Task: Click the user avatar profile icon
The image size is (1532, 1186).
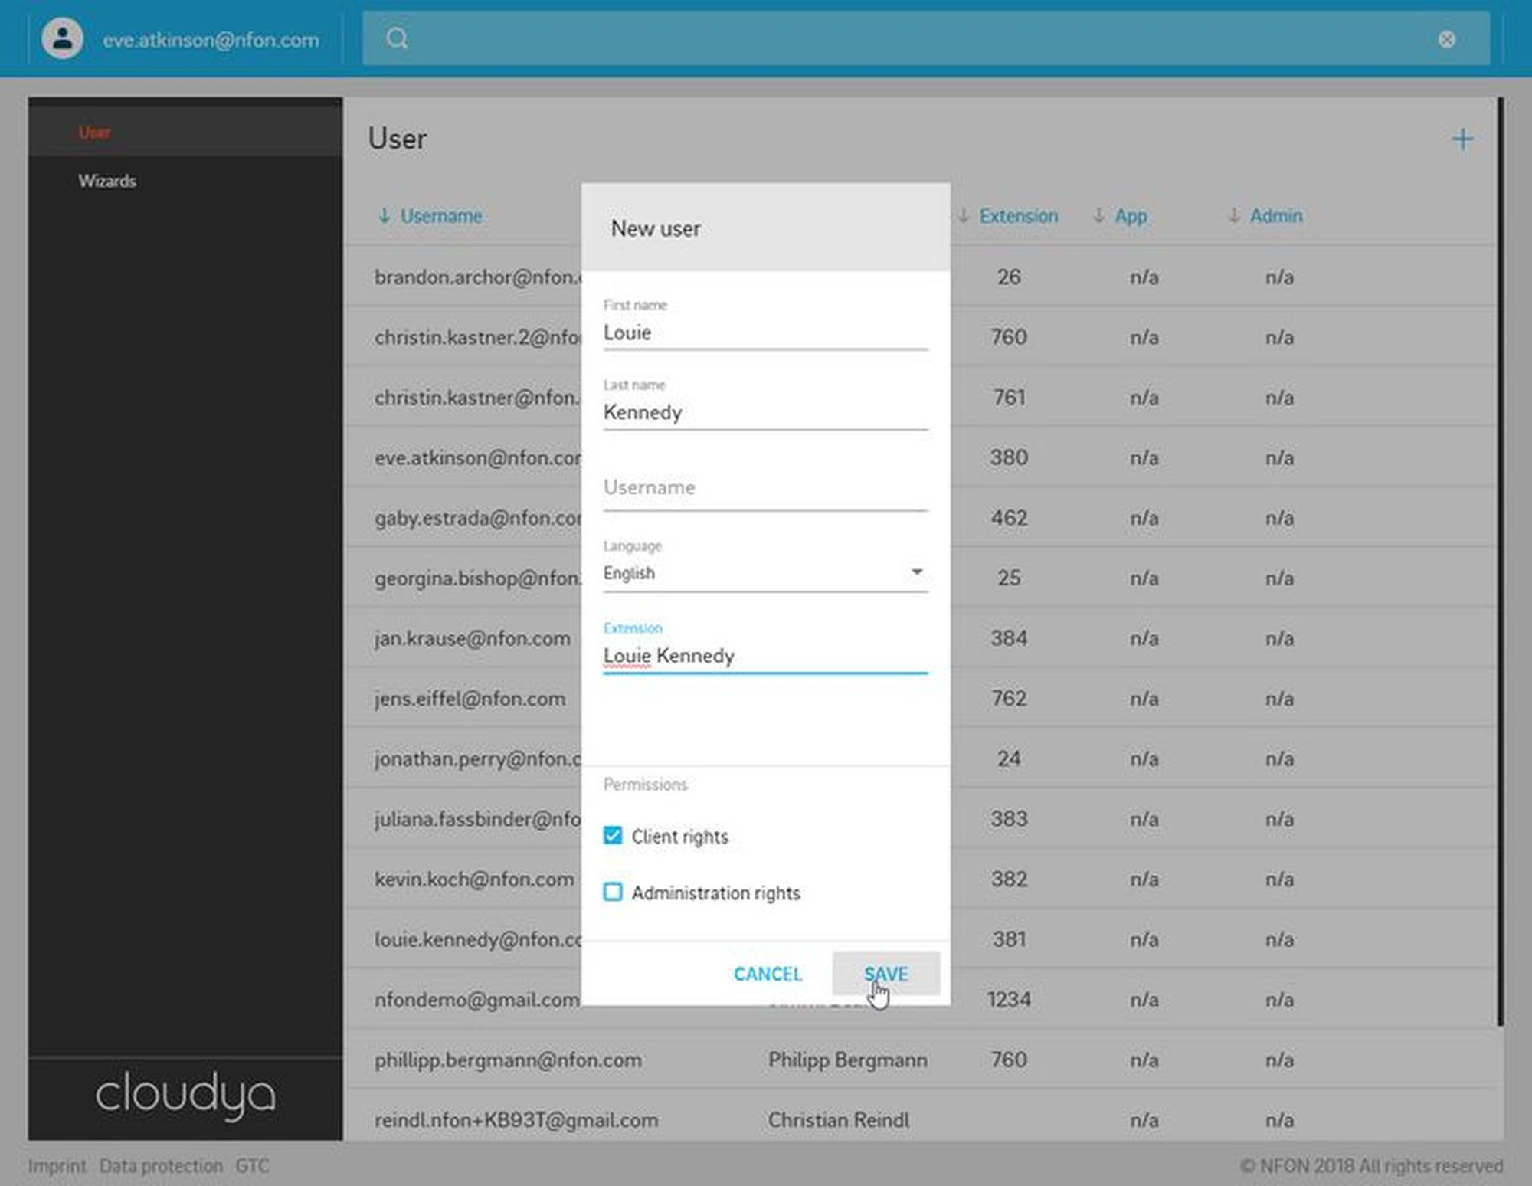Action: point(62,38)
